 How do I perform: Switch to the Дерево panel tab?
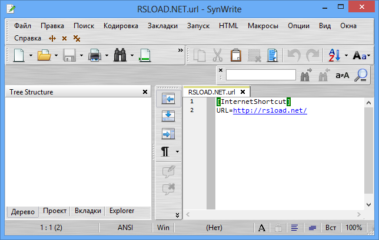(23, 212)
